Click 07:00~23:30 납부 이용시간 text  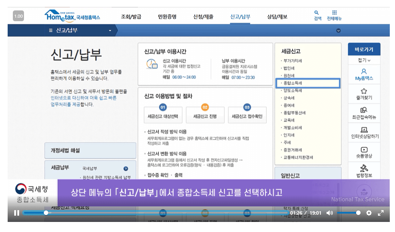[x=243, y=77]
